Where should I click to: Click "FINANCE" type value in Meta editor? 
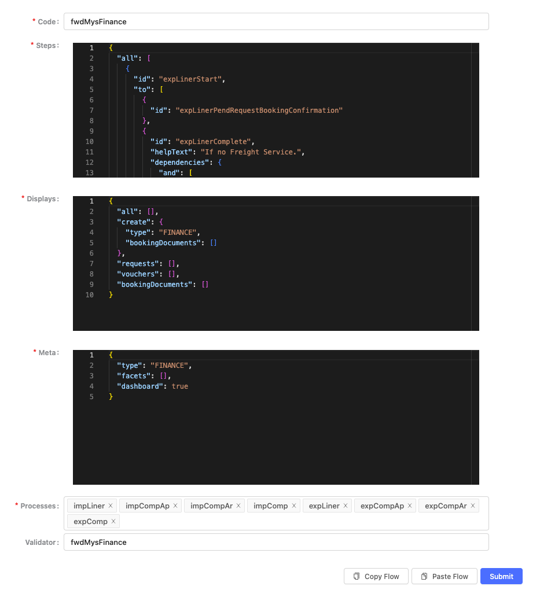pos(169,365)
